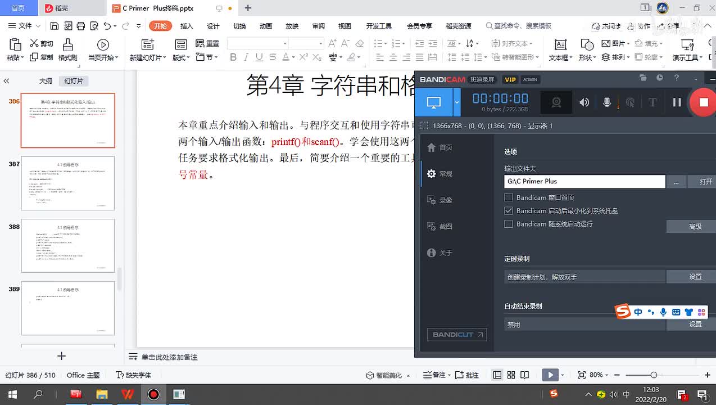Click BANDICUT link button
The image size is (716, 405).
point(456,335)
